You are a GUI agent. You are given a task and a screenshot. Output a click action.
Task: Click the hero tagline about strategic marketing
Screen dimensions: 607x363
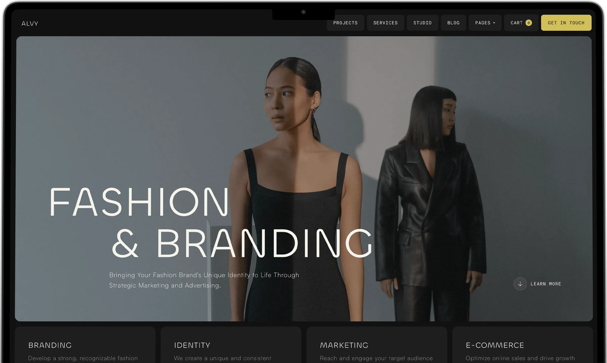tap(204, 280)
